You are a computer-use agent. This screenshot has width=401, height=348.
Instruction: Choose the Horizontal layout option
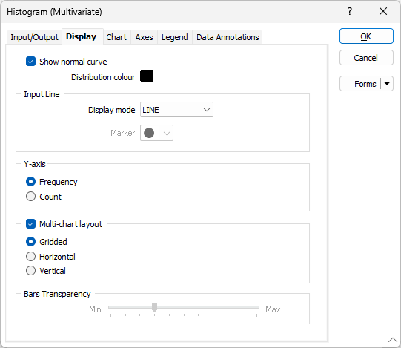tap(30, 257)
